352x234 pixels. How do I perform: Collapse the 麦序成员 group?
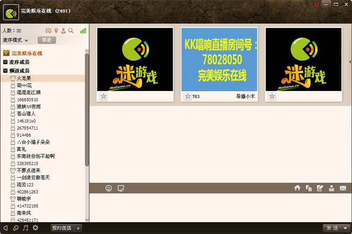coord(5,62)
